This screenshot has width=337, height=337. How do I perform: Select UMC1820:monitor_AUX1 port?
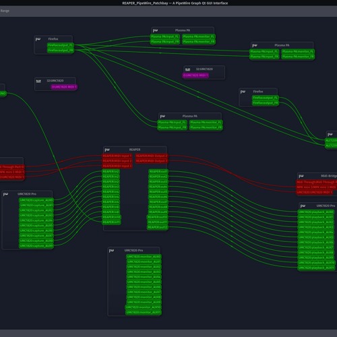[144, 262]
